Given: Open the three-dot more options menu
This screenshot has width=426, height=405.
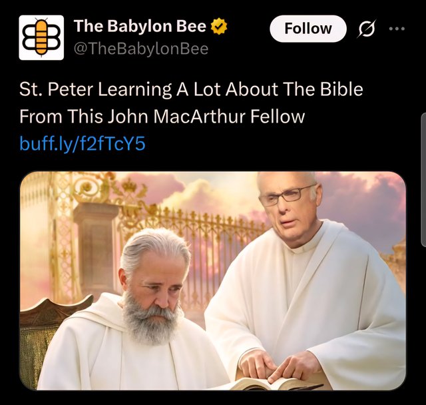Looking at the screenshot, I should 397,28.
